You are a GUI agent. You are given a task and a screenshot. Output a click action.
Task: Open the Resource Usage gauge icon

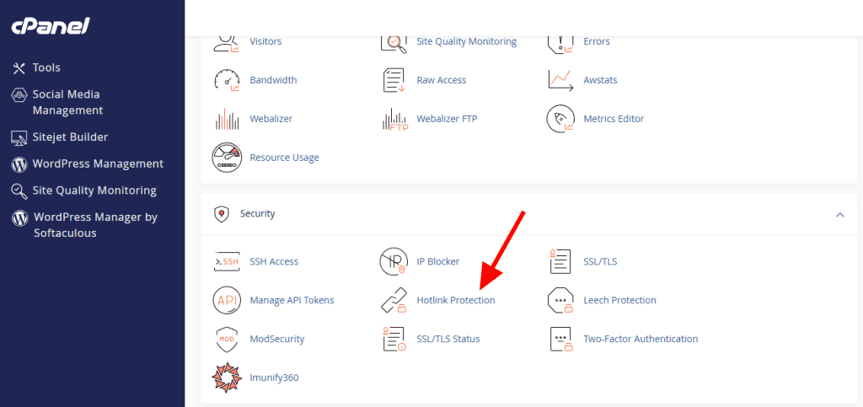tap(228, 158)
